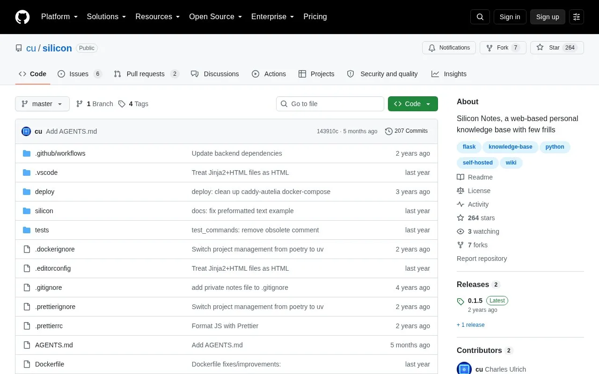Open the master branch selector

[42, 104]
